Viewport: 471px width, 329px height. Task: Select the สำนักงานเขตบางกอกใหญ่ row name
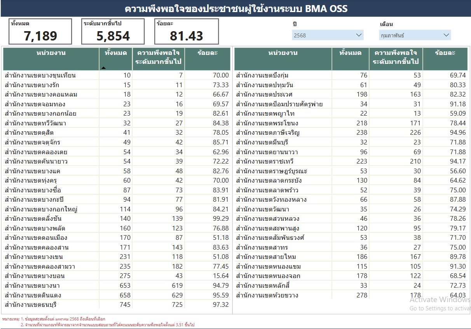click(x=41, y=209)
